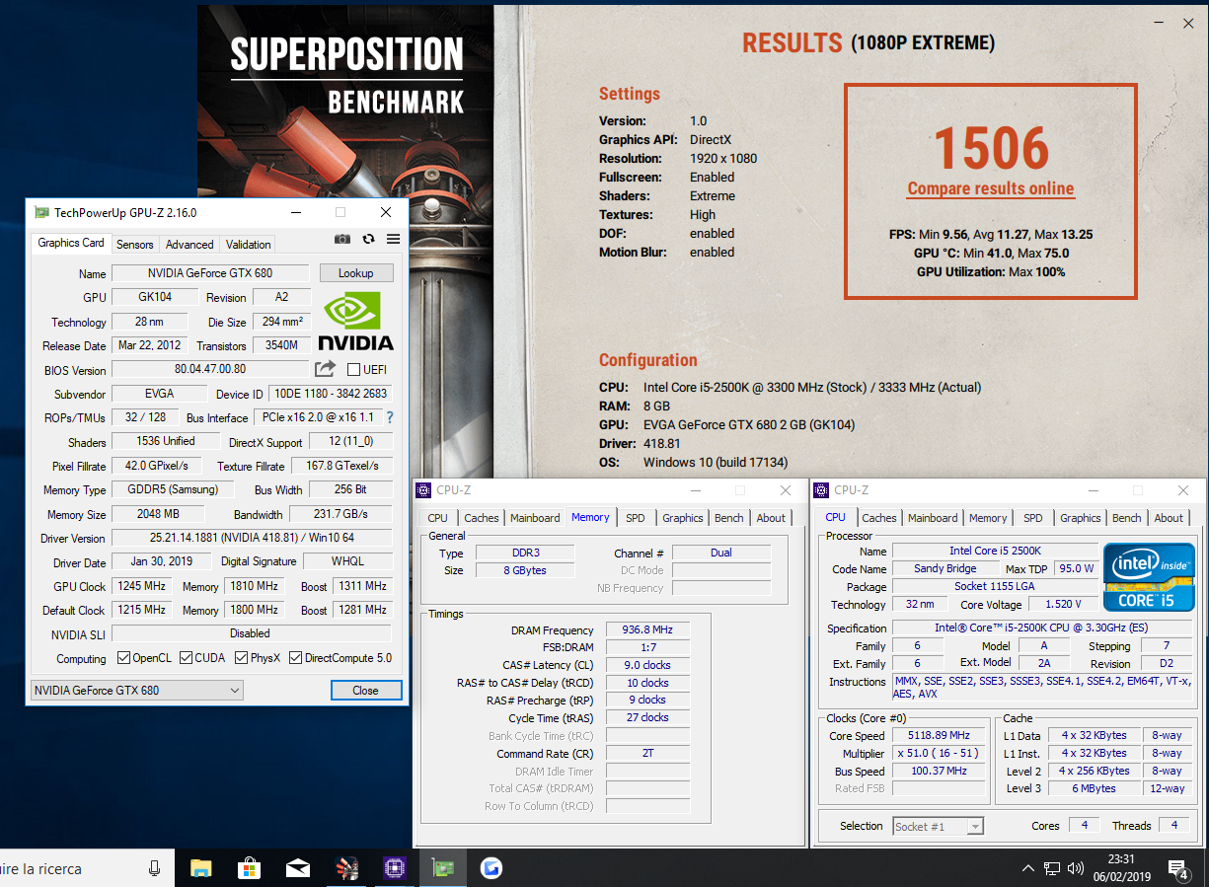Open File Explorer from the taskbar
The height and width of the screenshot is (887, 1209).
[x=201, y=868]
